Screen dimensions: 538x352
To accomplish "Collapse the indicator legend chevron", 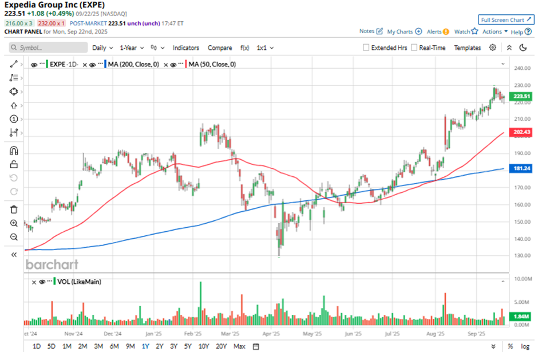I will pos(503,64).
